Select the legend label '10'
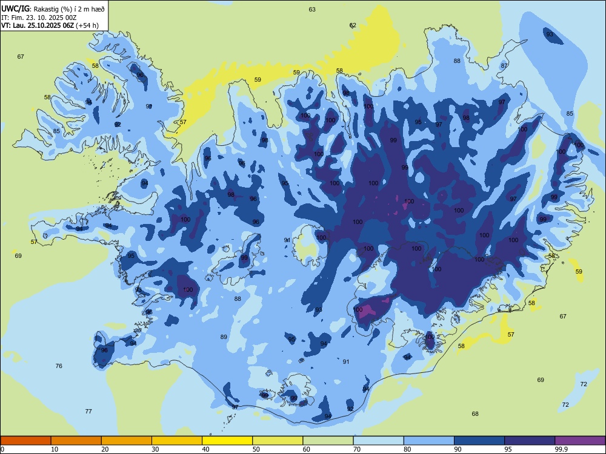 tap(55, 449)
